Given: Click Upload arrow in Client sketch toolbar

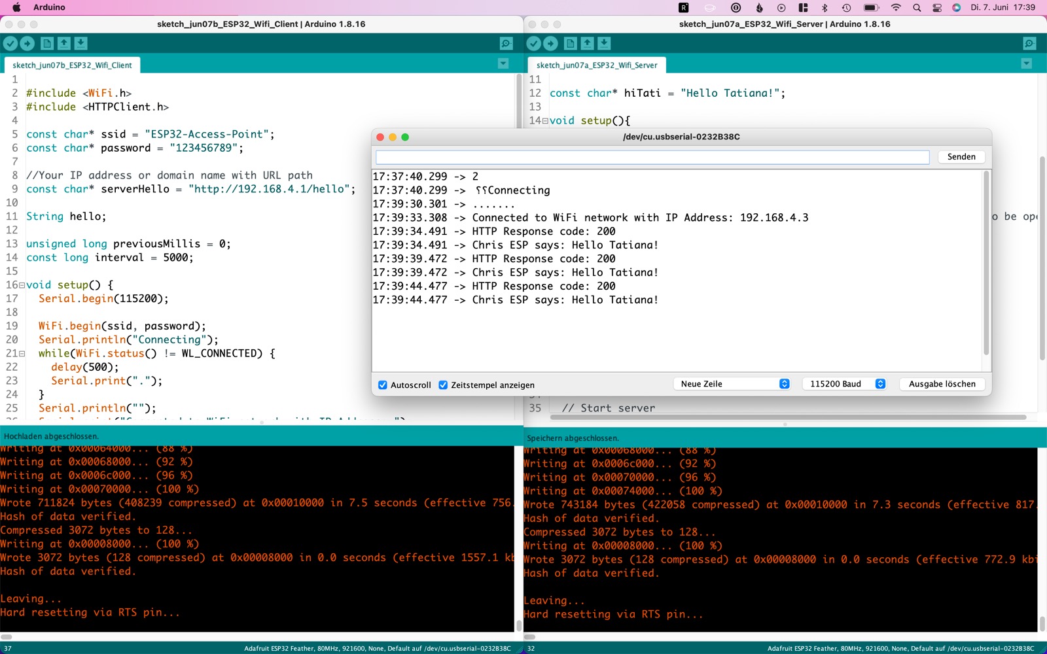Looking at the screenshot, I should point(27,44).
